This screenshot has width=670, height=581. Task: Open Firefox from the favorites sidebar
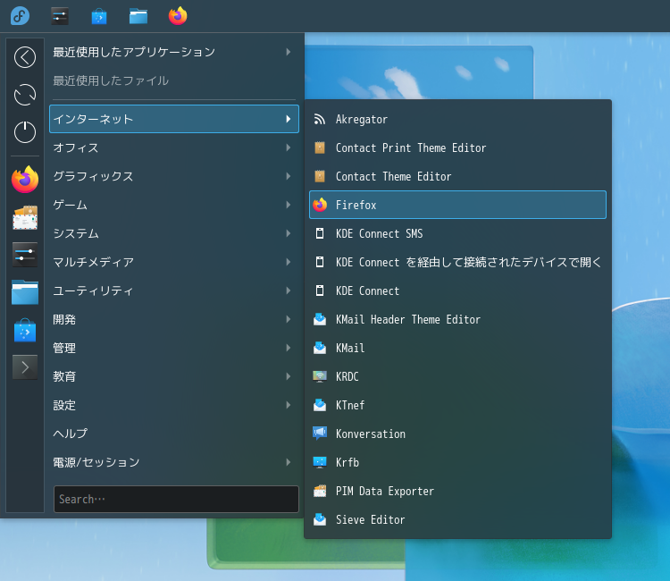25,180
